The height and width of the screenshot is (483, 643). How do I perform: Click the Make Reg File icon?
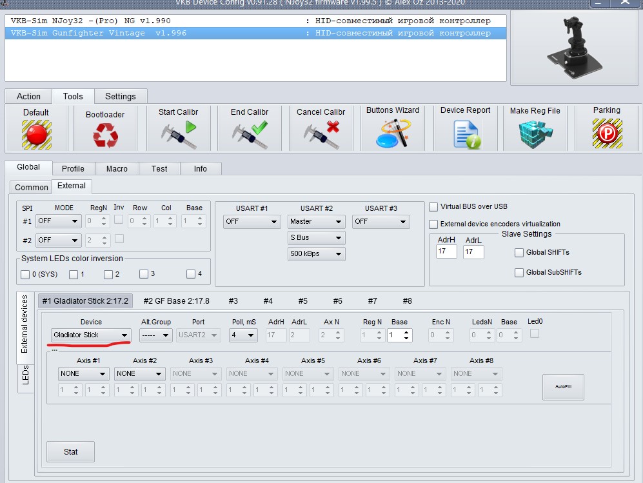click(535, 134)
